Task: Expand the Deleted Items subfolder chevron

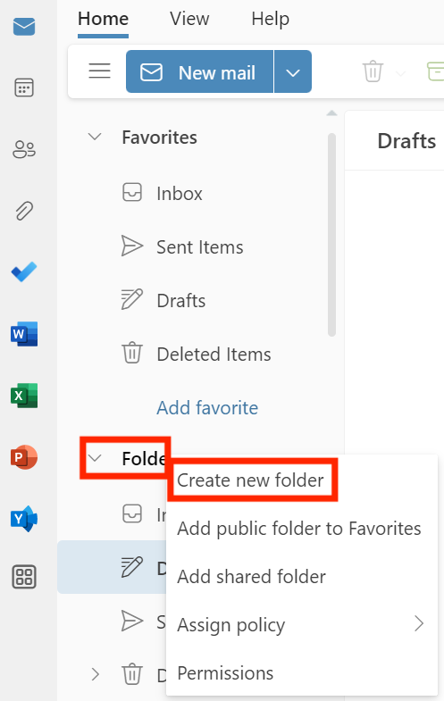Action: pos(95,674)
